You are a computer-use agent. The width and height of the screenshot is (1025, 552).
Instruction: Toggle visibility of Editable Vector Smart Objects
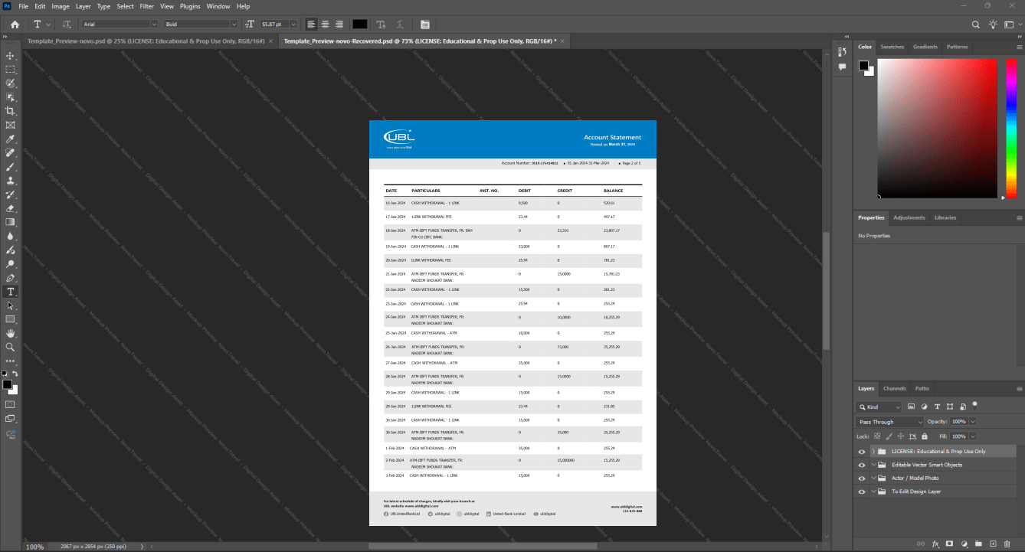[x=862, y=465]
